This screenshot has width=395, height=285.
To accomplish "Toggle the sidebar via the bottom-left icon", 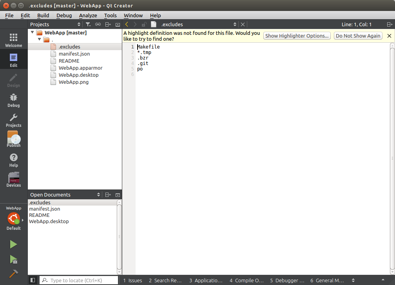I will pos(33,280).
